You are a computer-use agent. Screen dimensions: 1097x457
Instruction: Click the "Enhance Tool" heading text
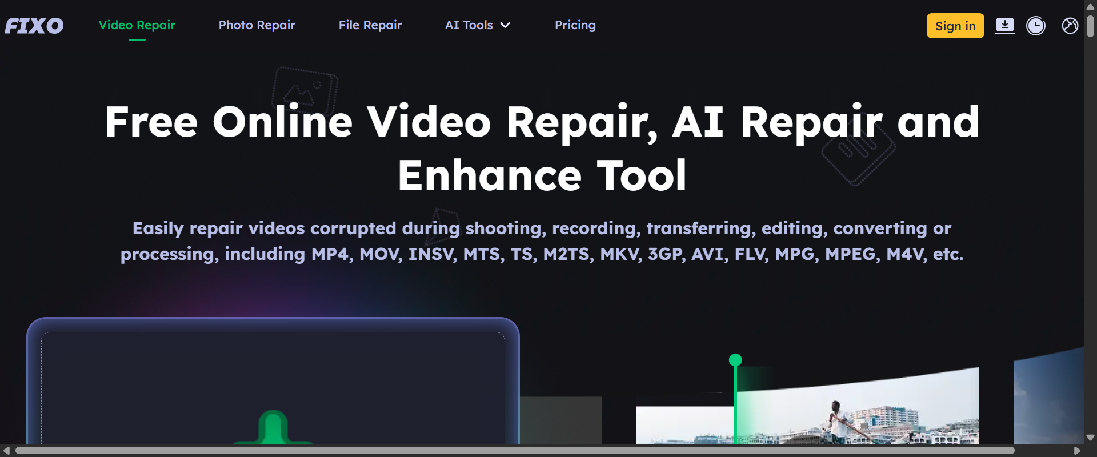click(x=542, y=175)
